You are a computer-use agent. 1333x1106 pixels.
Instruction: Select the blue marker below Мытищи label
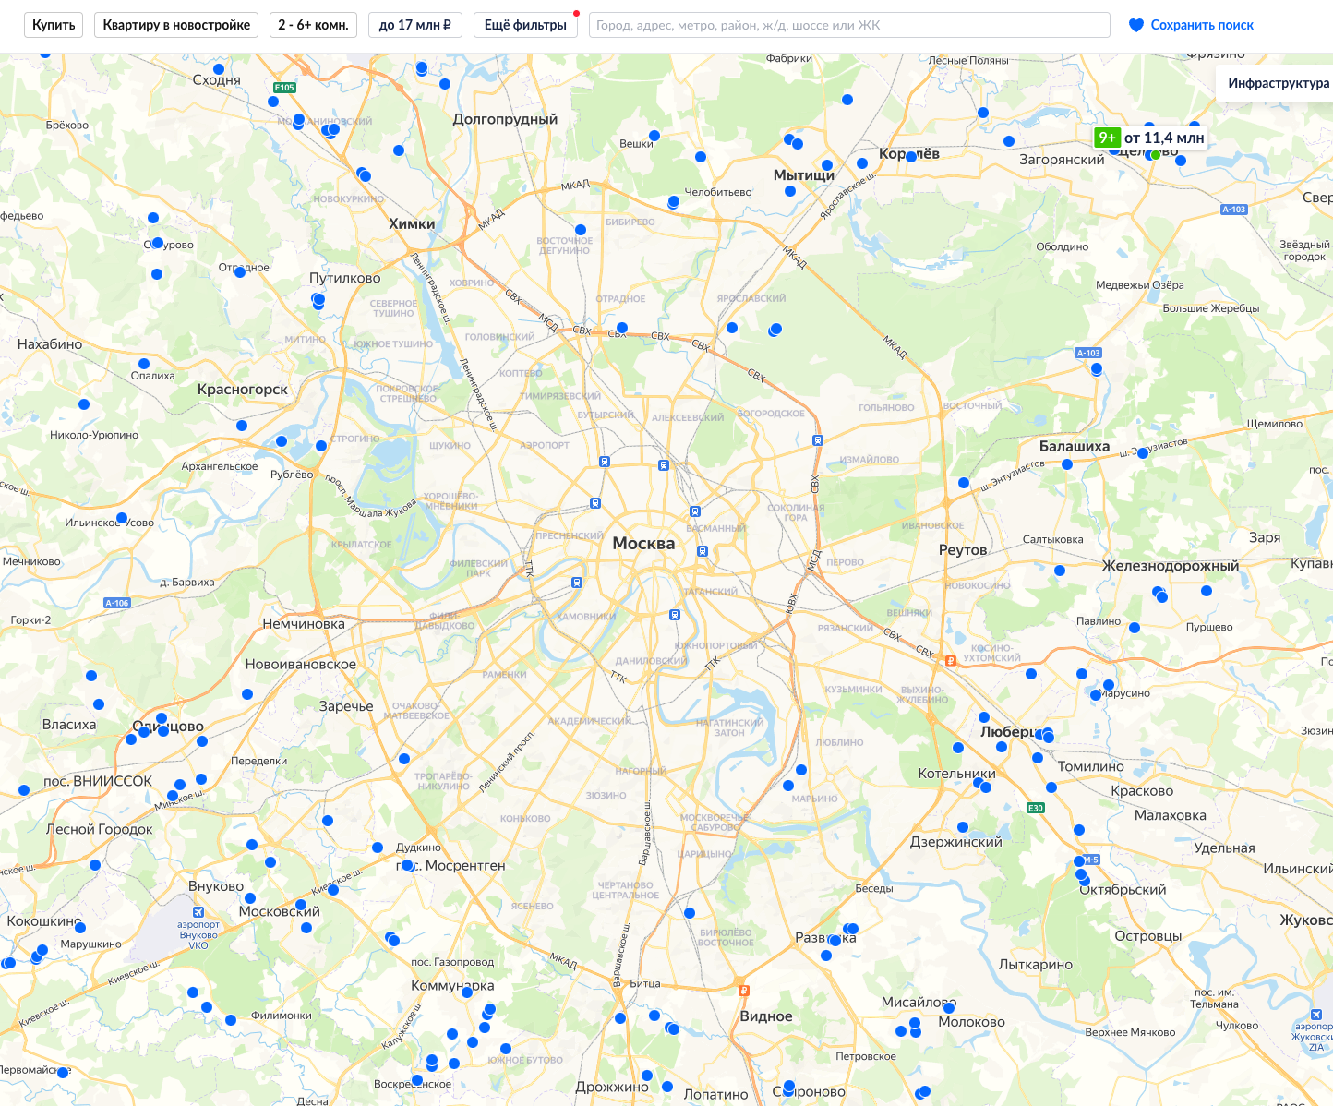tap(790, 191)
